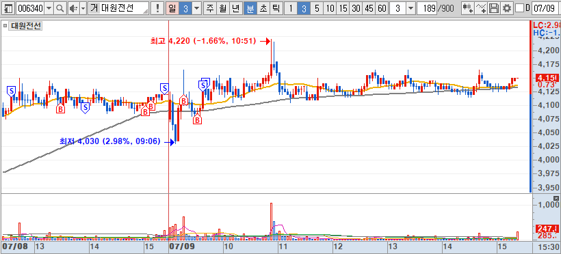Screen dimensions: 561x254
Task: Click the 07/09 date label on time axis
Action: pyautogui.click(x=182, y=246)
